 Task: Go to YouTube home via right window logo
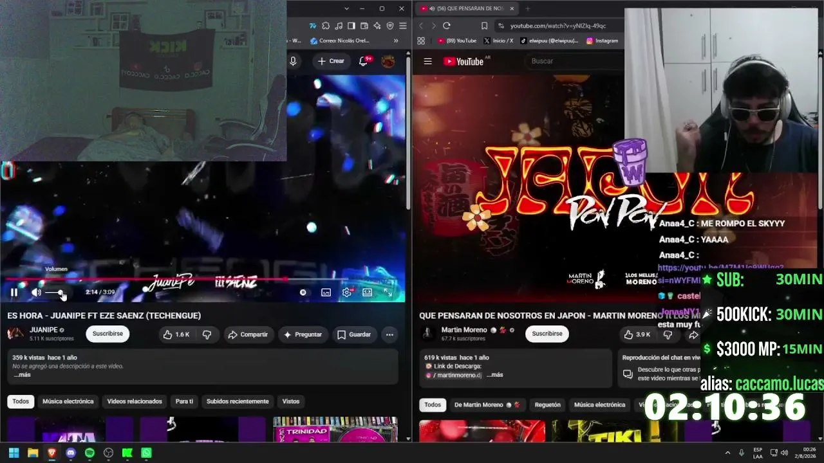point(464,62)
